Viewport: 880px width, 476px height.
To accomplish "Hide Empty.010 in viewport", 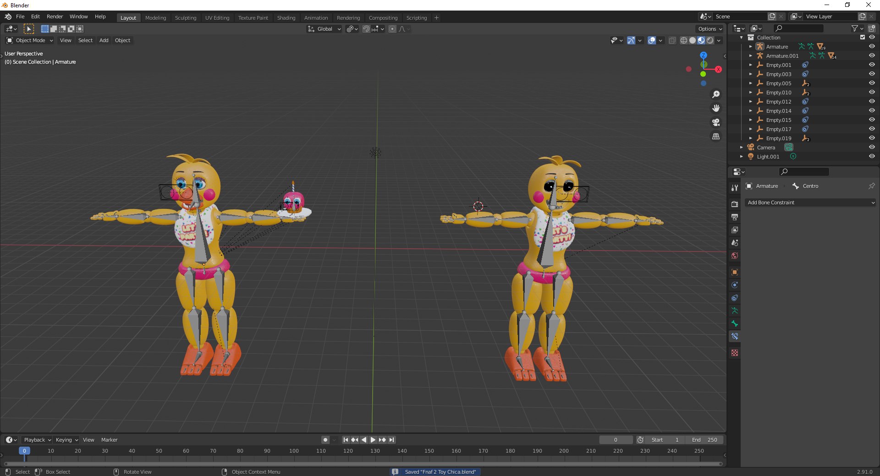I will point(872,93).
